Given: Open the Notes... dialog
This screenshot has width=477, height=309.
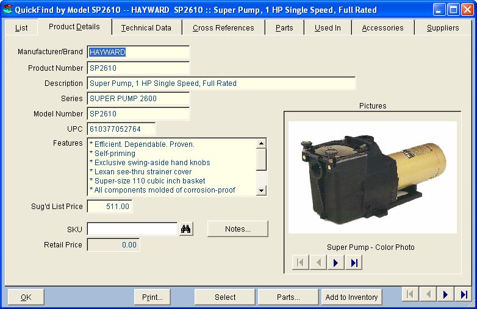Looking at the screenshot, I should (238, 229).
